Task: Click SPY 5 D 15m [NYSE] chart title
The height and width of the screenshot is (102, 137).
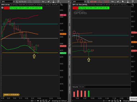Action: pyautogui.click(x=80, y=5)
